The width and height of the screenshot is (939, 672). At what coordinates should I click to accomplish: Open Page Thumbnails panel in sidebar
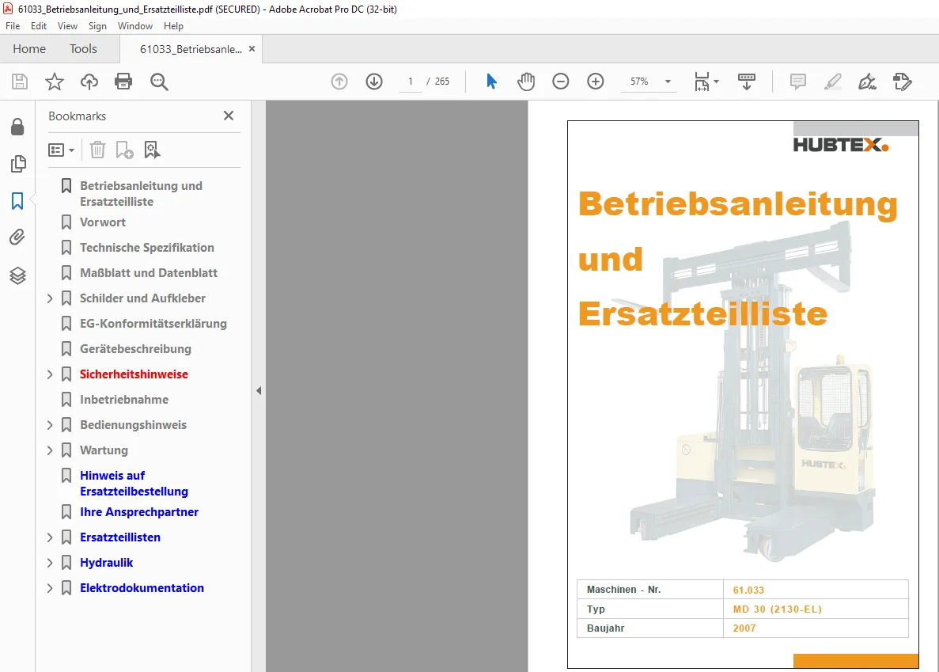(x=18, y=164)
